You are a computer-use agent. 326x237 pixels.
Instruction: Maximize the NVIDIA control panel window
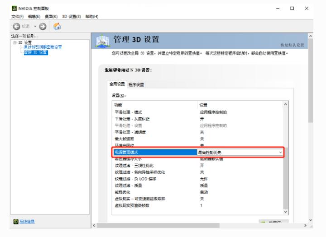pos(292,8)
